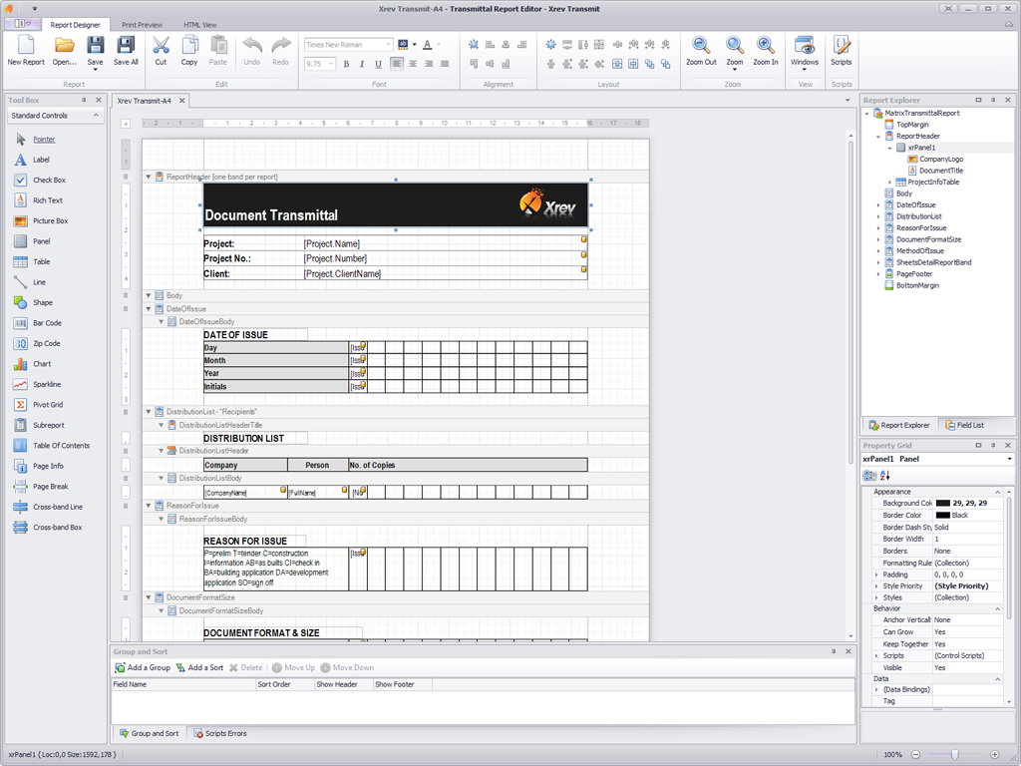Image resolution: width=1021 pixels, height=766 pixels.
Task: Switch to the Print Preview tab
Action: (x=142, y=25)
